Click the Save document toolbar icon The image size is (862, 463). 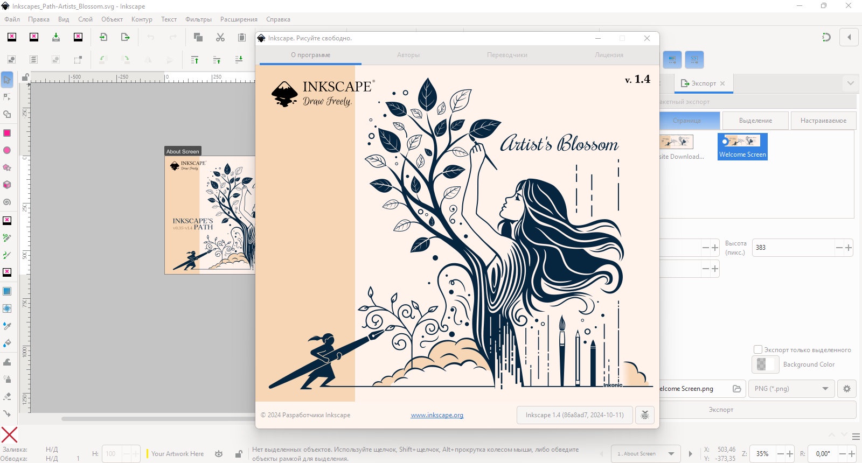pyautogui.click(x=56, y=37)
